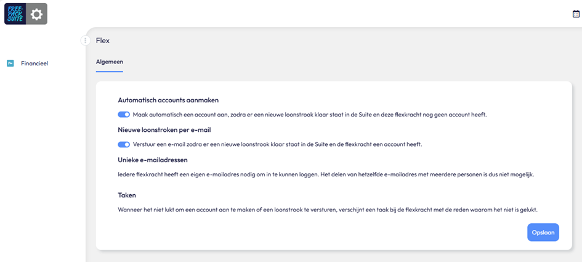Click the 'Wanneer het niet lukt' paragraph
Viewport: 582px width, 262px height.
coord(328,210)
